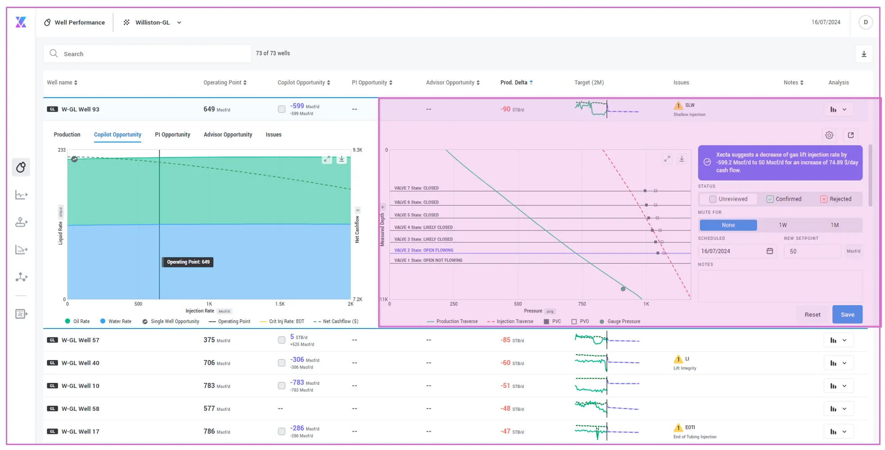Click the Xecta logo icon
The image size is (885, 450).
coord(21,22)
